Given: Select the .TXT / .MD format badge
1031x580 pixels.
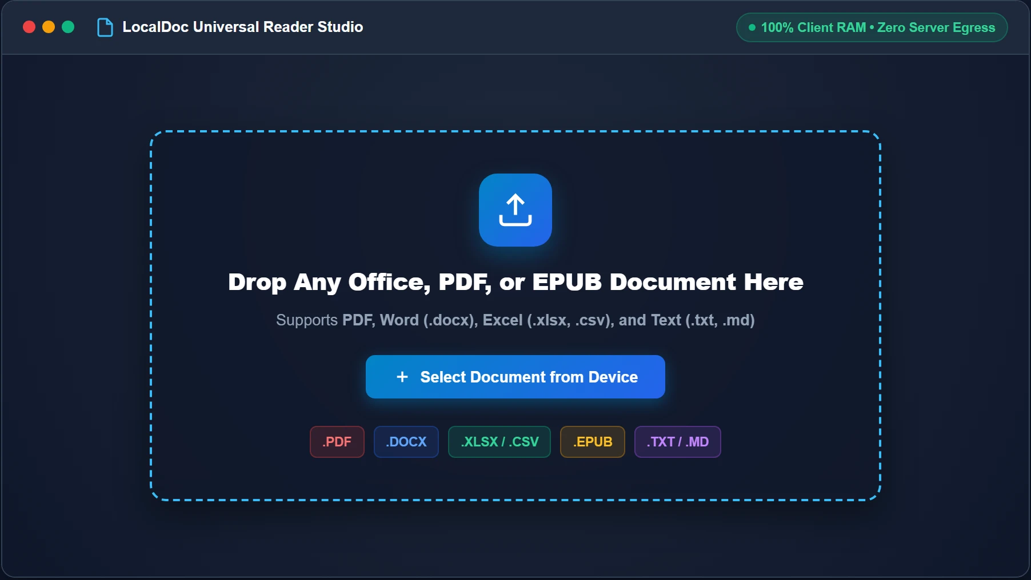Looking at the screenshot, I should pos(678,442).
